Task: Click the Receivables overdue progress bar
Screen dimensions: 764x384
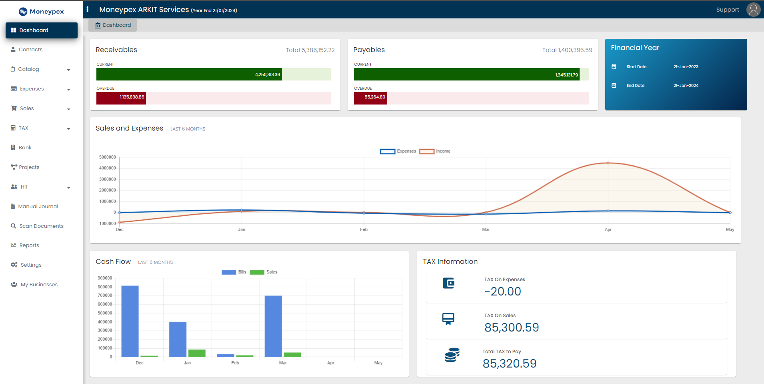Action: (121, 98)
